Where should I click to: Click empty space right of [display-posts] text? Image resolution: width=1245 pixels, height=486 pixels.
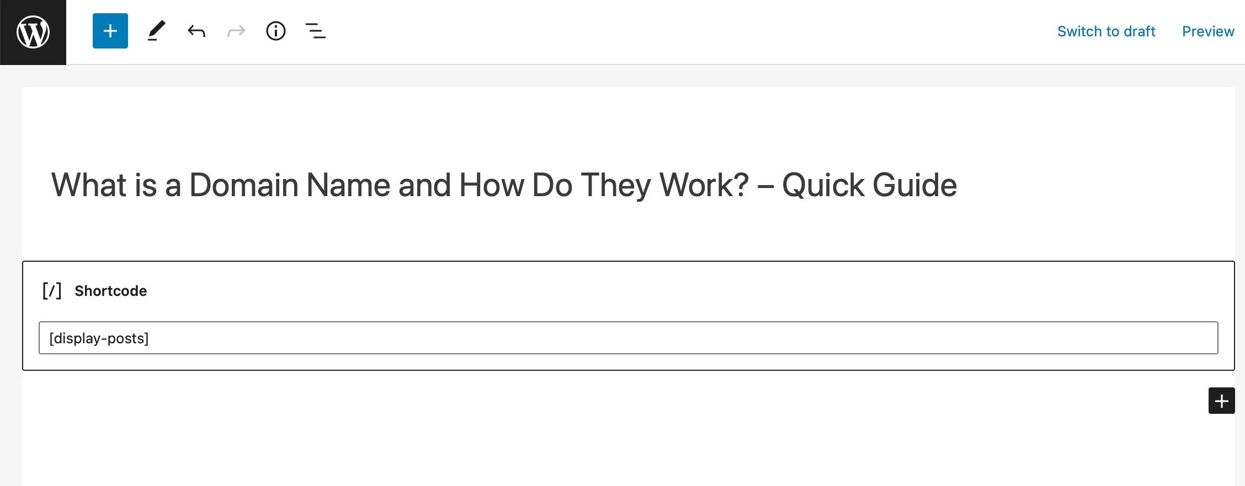coord(684,338)
